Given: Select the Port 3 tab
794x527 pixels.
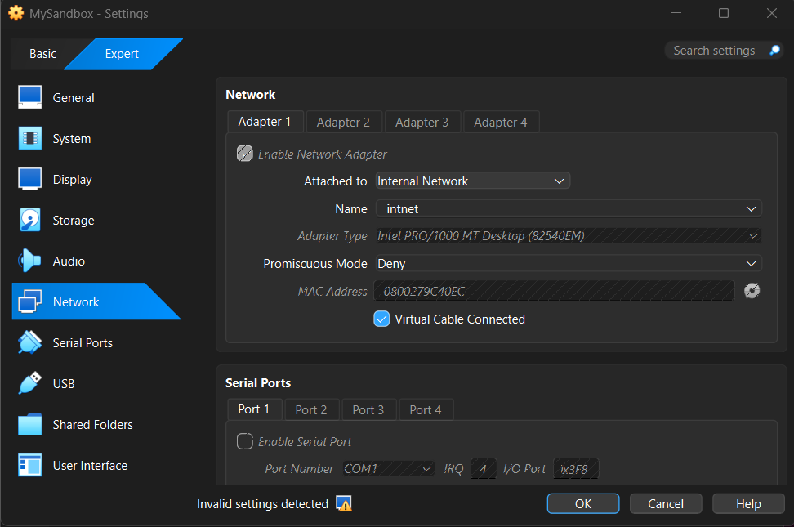Looking at the screenshot, I should click(x=368, y=409).
